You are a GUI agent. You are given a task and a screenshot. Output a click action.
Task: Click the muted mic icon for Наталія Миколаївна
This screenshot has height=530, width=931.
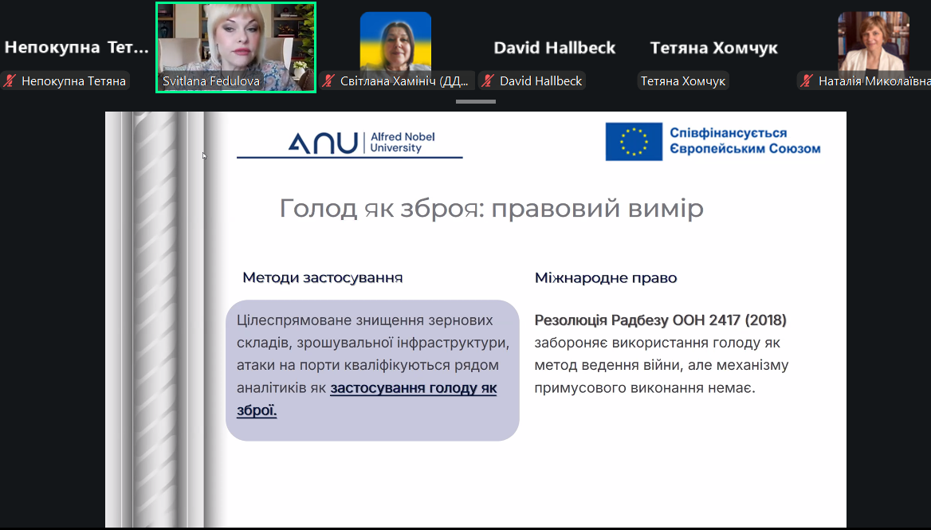coord(807,80)
